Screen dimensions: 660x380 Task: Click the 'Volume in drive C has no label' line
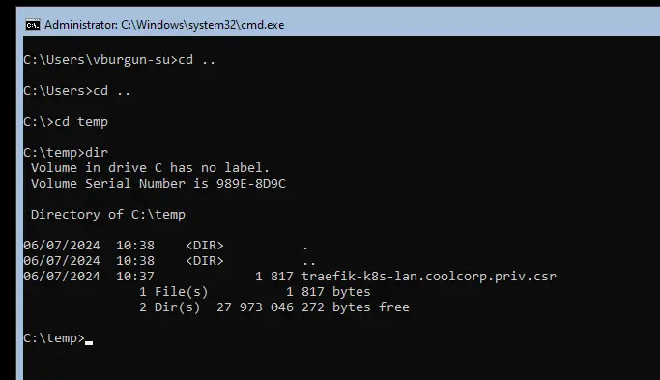coord(150,167)
